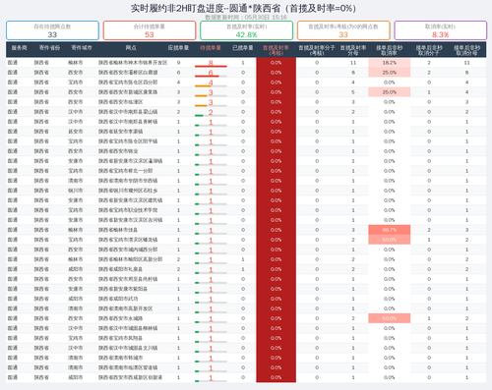Viewport: 492px width, 390px height.
Task: Select the 陕西省宝鸡市凤翔县 network cell
Action: (x=120, y=338)
